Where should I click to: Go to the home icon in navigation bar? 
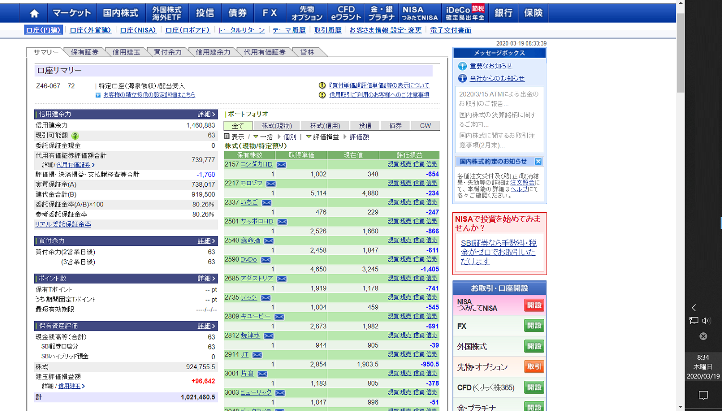point(34,13)
